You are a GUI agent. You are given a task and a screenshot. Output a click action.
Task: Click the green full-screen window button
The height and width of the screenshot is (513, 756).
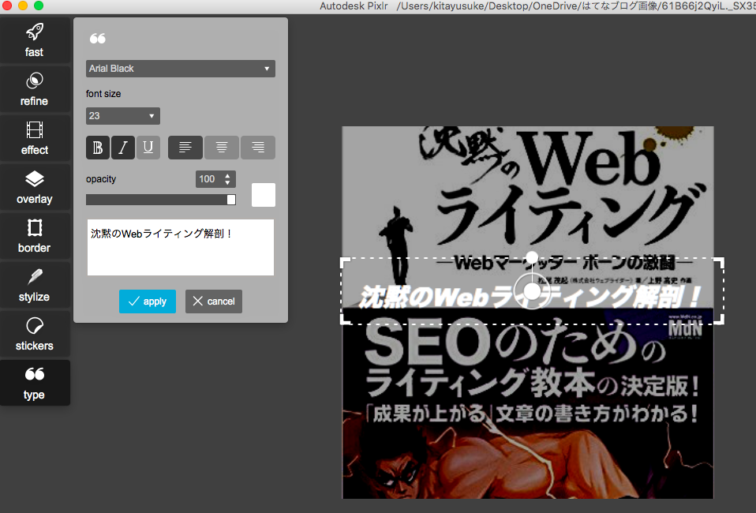click(39, 6)
